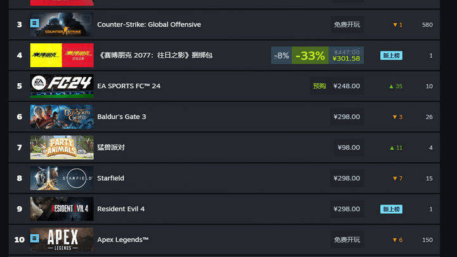Image resolution: width=457 pixels, height=257 pixels.
Task: Click the orange down 7 rank indicator for Starfield
Action: 397,178
